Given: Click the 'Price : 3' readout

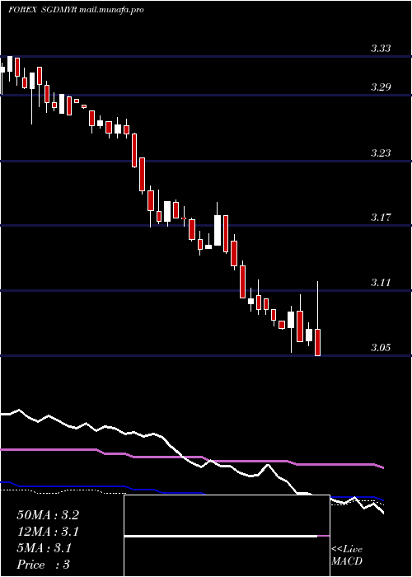Looking at the screenshot, I should (x=44, y=565).
